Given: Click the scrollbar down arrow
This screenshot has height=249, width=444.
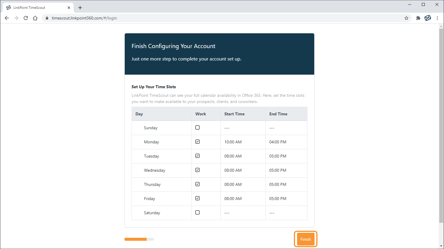Looking at the screenshot, I should (x=441, y=246).
